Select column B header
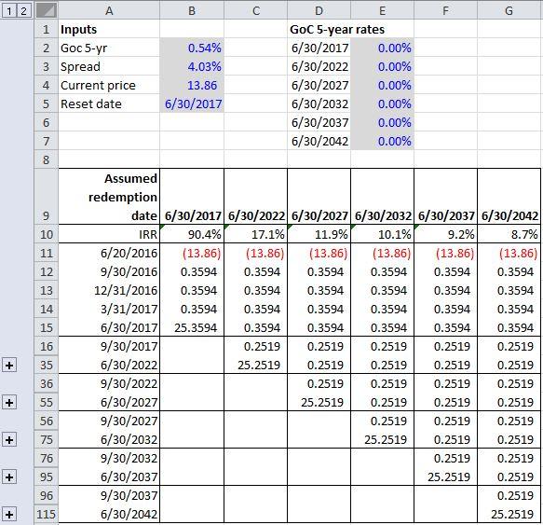543x525 pixels. [x=192, y=10]
